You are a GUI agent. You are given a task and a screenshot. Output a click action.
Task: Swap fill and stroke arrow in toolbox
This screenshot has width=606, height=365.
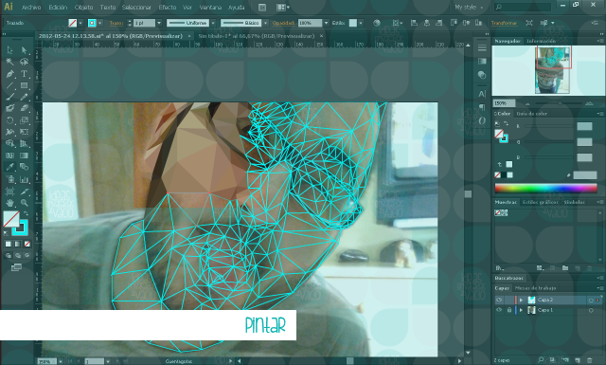26,213
